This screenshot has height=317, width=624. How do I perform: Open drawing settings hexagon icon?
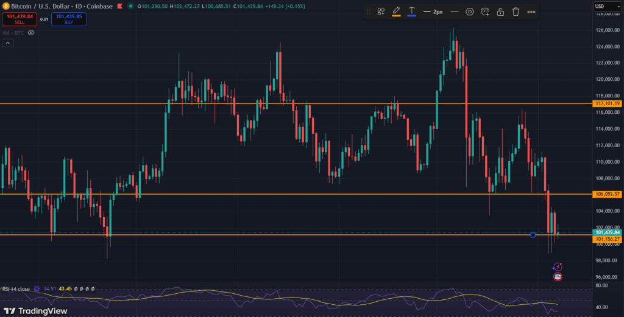pos(470,12)
